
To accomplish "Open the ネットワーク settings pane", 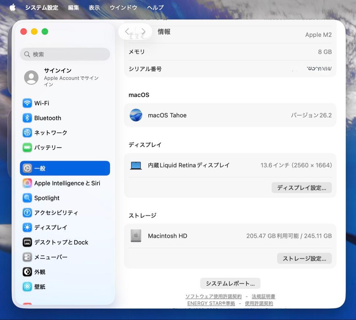I will 49,133.
